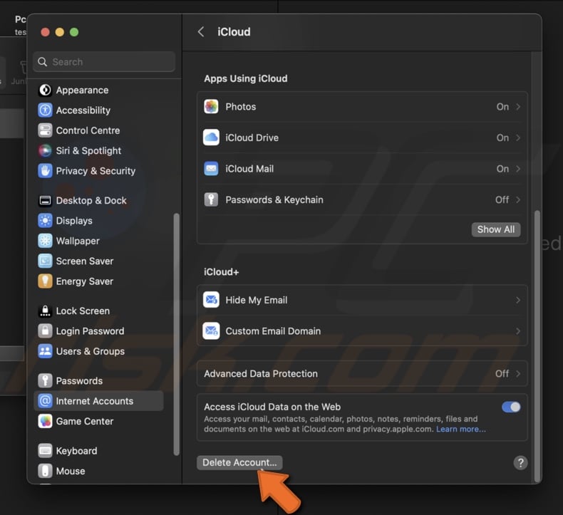Click the sidebar Search field
Viewport: 563px width, 515px height.
tap(105, 62)
